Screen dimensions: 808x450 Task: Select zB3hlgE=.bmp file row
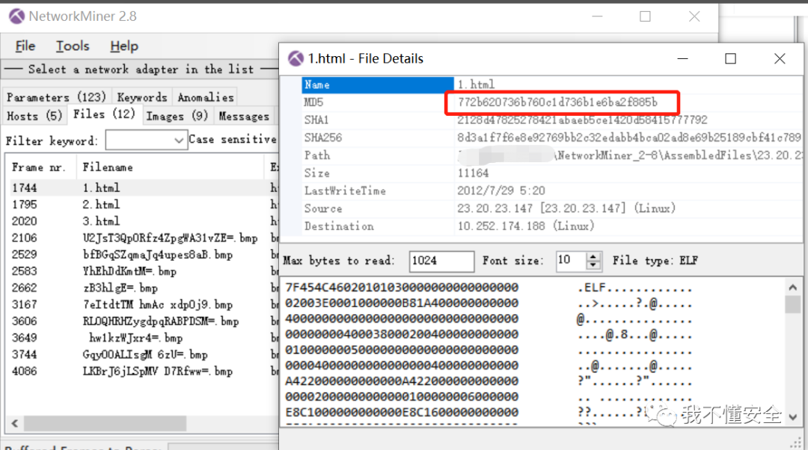[143, 288]
